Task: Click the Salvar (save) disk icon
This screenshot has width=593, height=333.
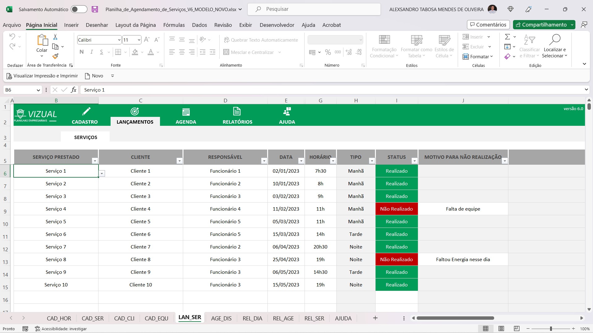Action: coord(95,9)
